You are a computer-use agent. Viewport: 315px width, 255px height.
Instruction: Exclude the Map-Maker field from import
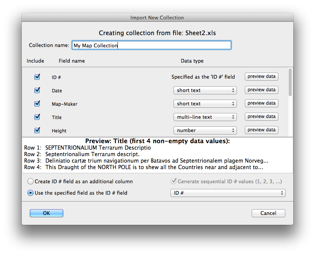(x=37, y=103)
